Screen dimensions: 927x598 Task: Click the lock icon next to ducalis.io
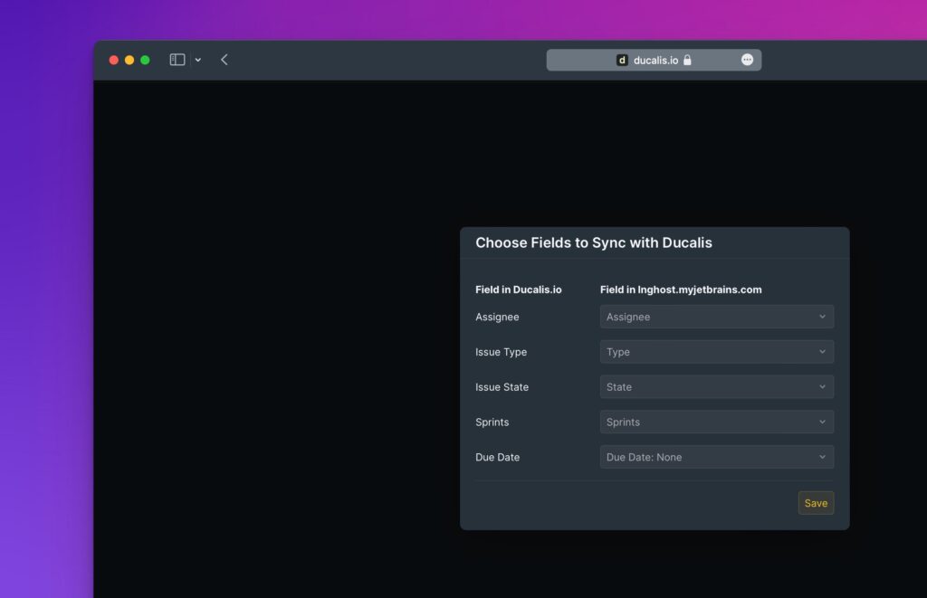(x=688, y=60)
